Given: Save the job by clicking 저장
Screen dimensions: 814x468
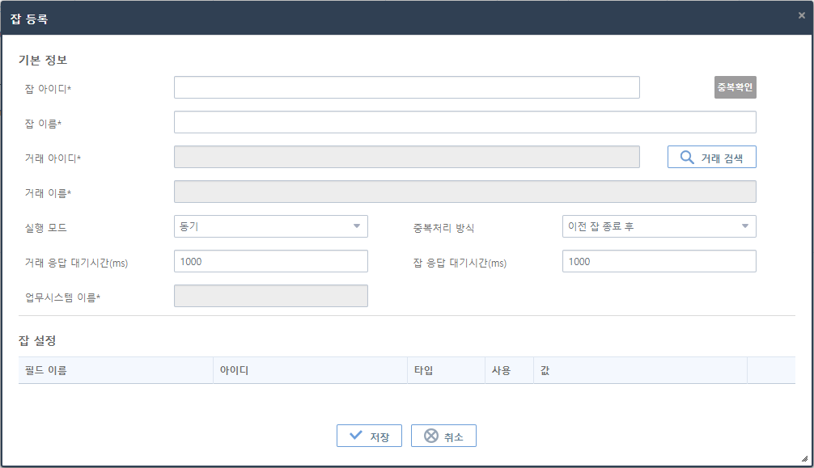Looking at the screenshot, I should click(369, 435).
